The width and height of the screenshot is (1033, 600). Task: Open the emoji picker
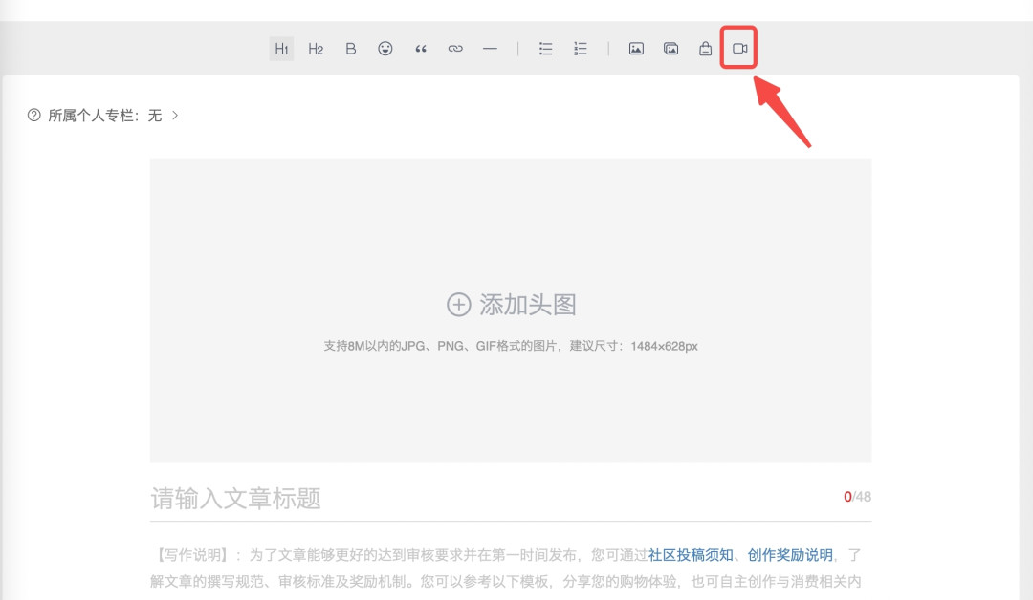(385, 49)
